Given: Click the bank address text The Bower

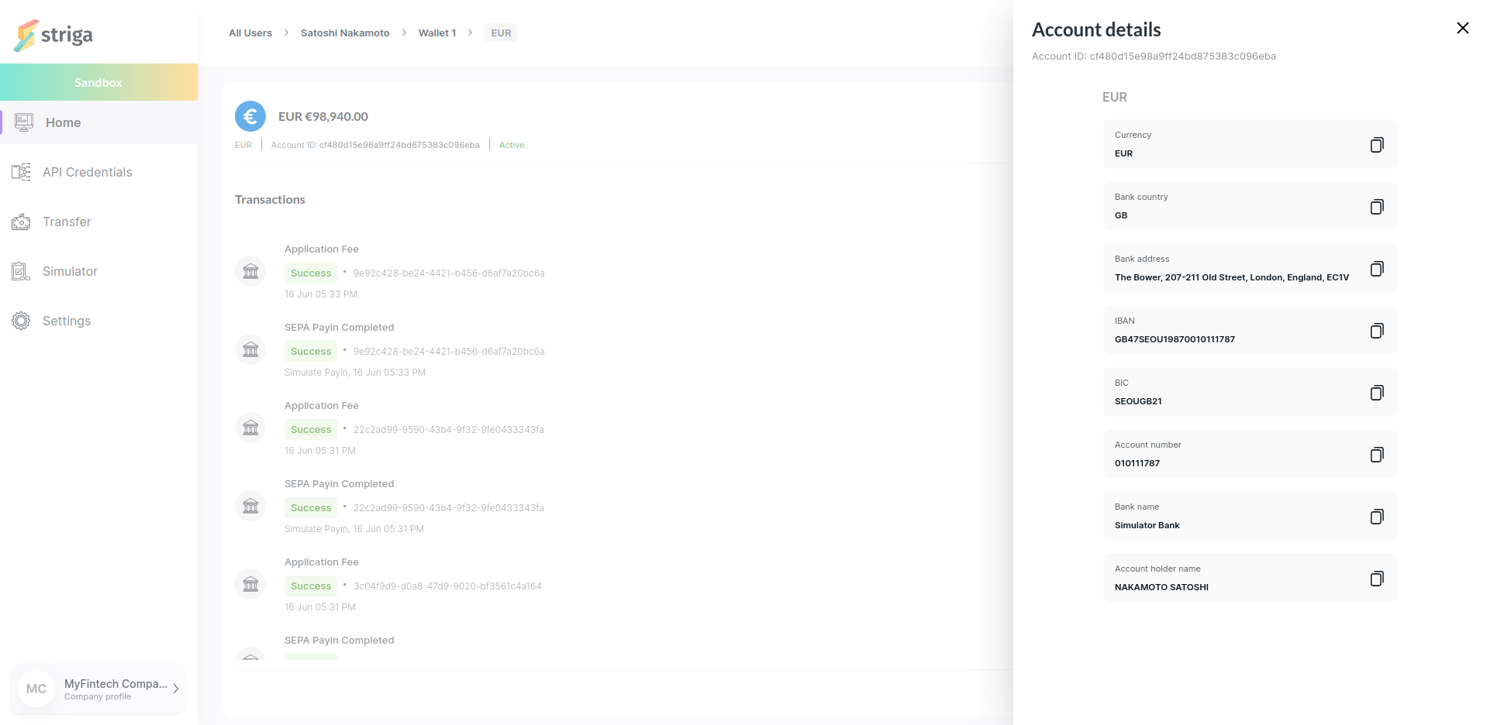Looking at the screenshot, I should pos(1232,277).
